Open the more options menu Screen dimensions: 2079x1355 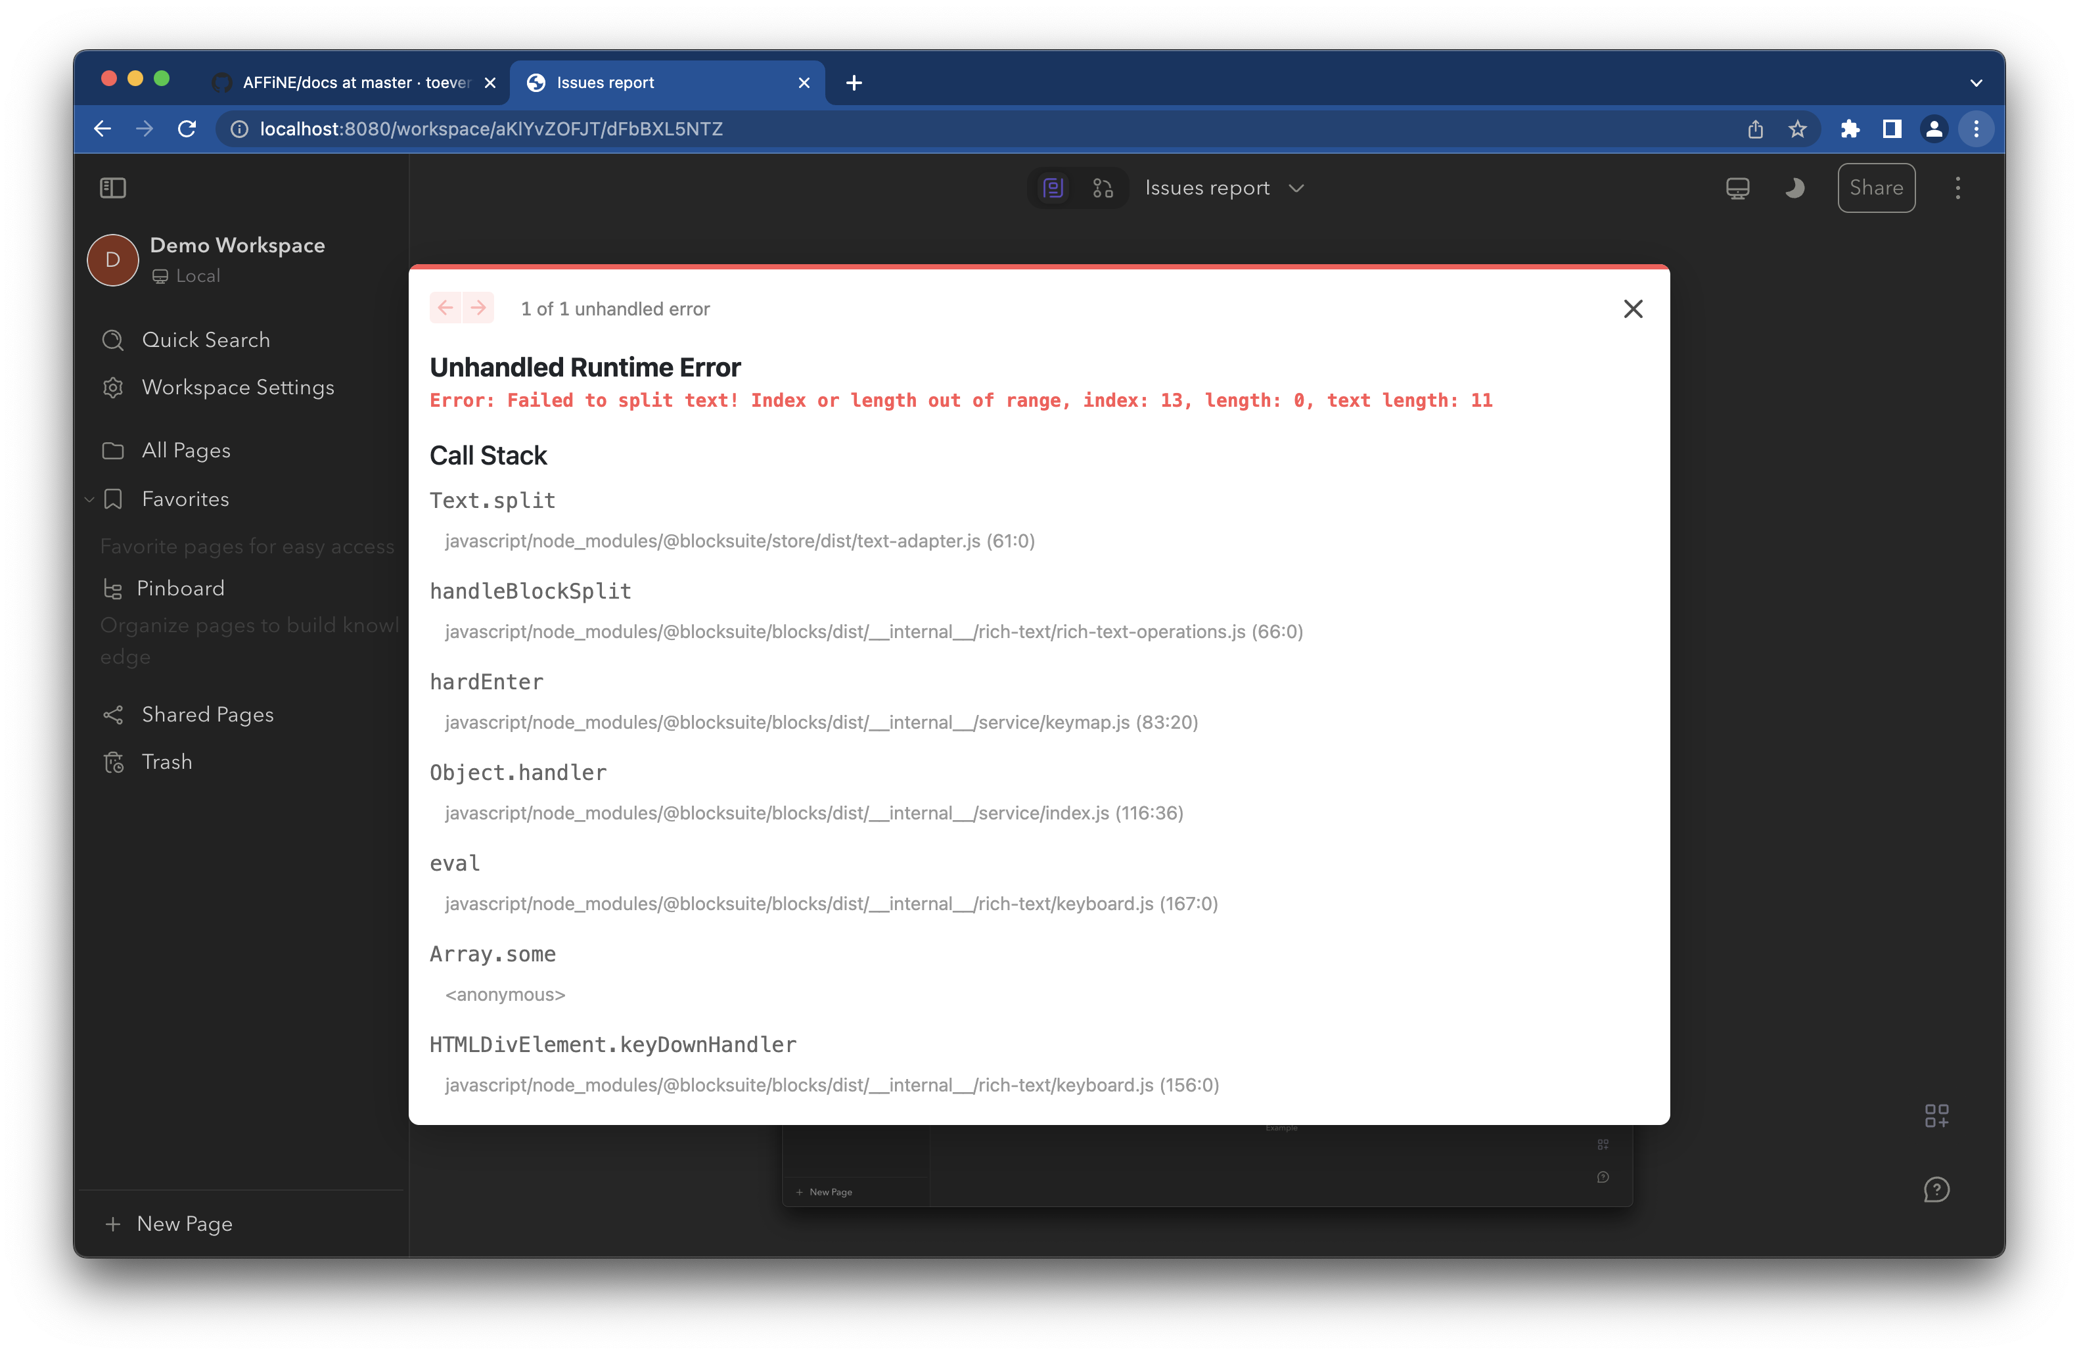coord(1959,188)
